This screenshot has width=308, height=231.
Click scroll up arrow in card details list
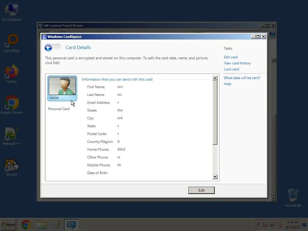click(215, 78)
